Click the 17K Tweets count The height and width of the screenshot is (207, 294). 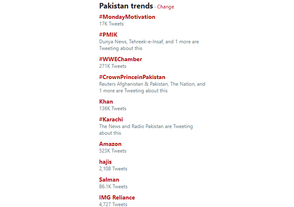[x=111, y=24]
